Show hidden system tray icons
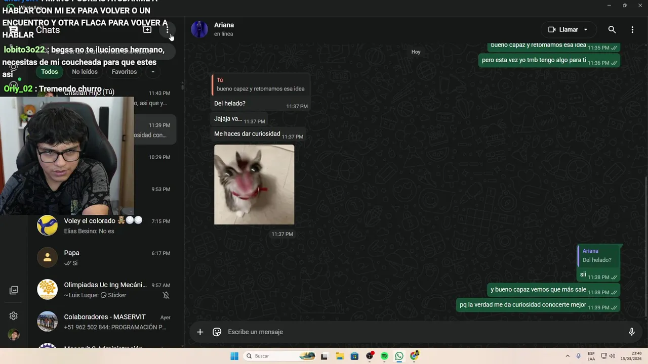The image size is (648, 364). 568,356
